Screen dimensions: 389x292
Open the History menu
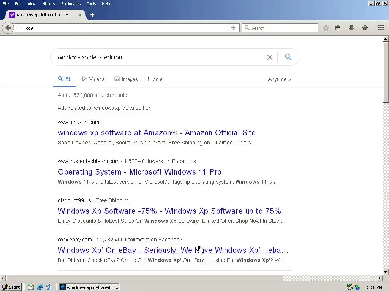[x=49, y=4]
